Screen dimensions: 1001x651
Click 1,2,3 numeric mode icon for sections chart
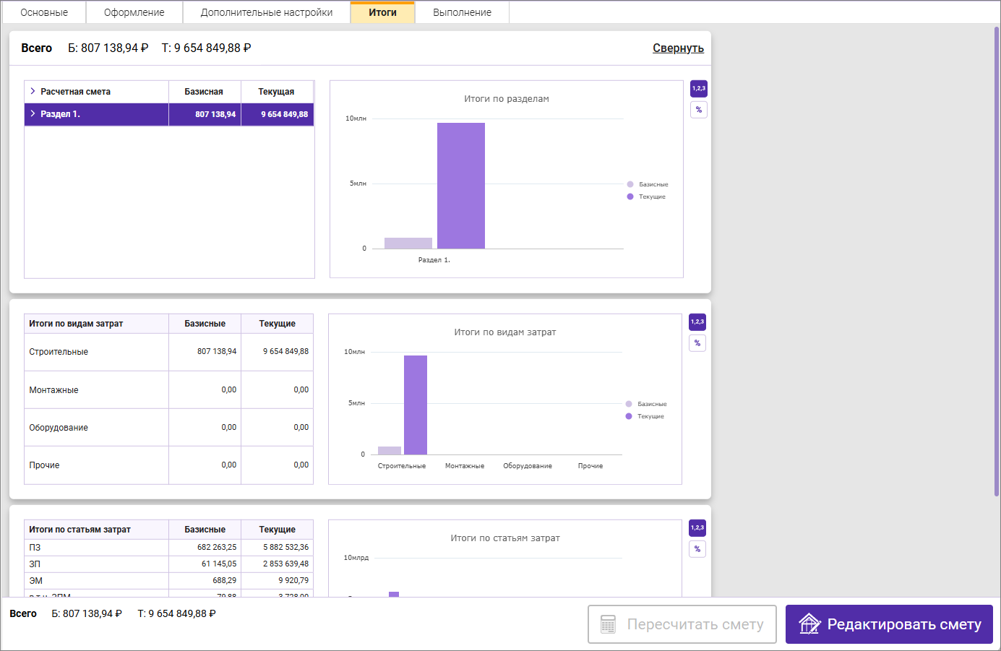(698, 89)
